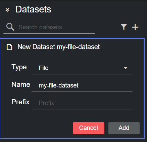Click empty header area right of Datasets title
The height and width of the screenshot is (142, 147).
[97, 9]
